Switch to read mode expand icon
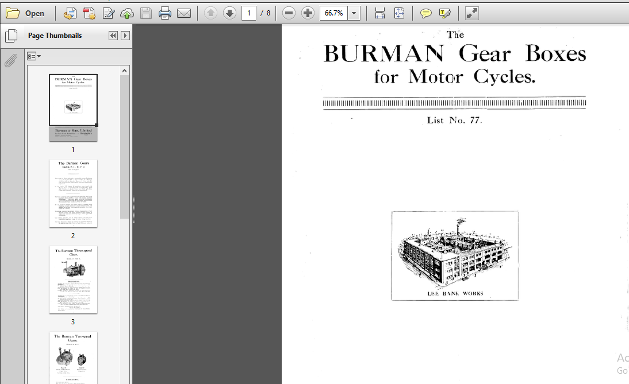The image size is (629, 384). [471, 13]
